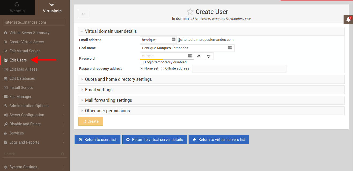Image resolution: width=353 pixels, height=171 pixels.
Task: Expand Logs and Reports menu
Action: point(35,142)
